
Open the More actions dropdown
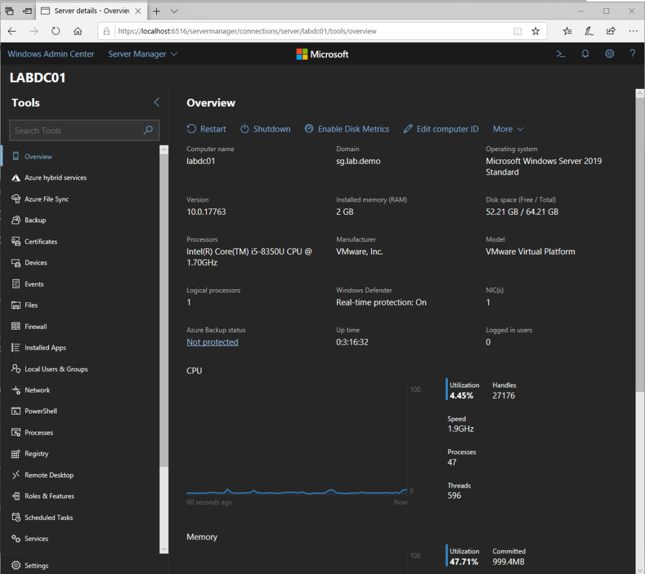508,129
